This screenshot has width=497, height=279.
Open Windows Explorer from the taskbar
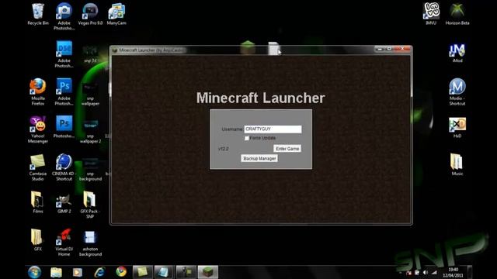click(x=56, y=272)
